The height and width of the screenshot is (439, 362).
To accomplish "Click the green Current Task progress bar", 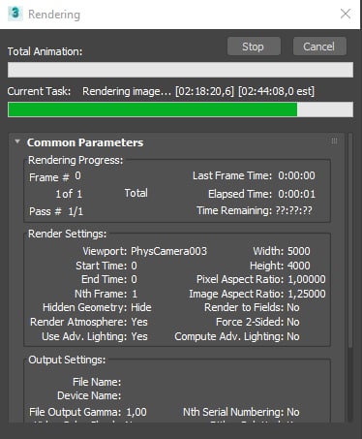I will (x=180, y=110).
